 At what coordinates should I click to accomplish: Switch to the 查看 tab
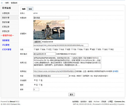pos(30,9)
